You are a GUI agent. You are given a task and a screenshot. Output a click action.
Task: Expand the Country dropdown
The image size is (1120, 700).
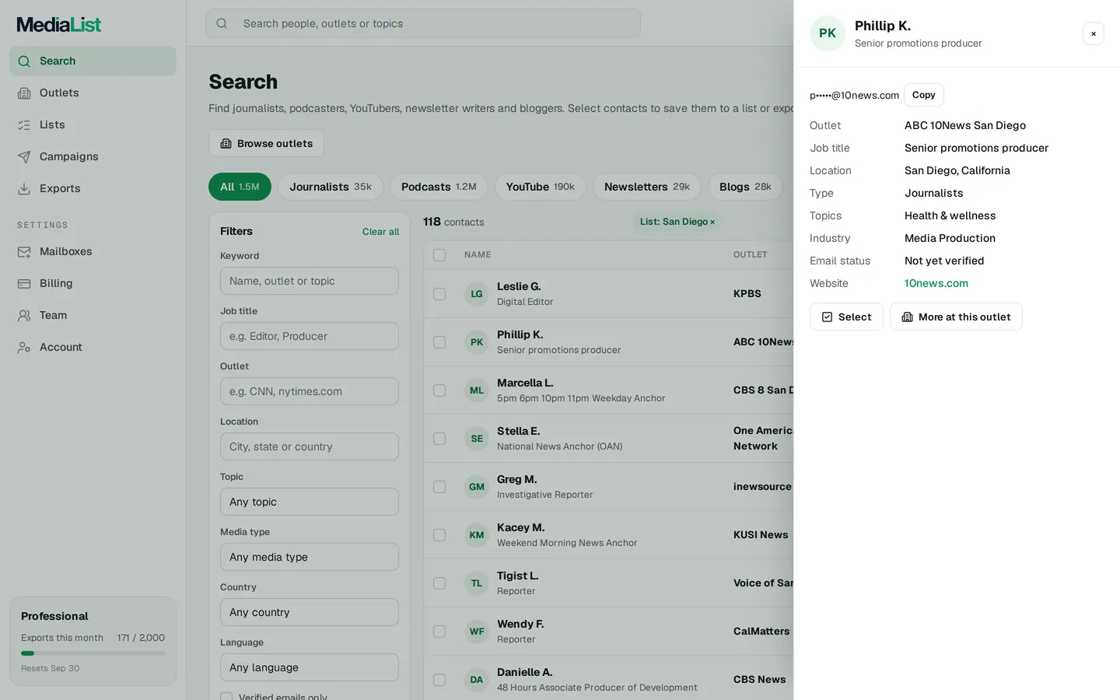(310, 612)
